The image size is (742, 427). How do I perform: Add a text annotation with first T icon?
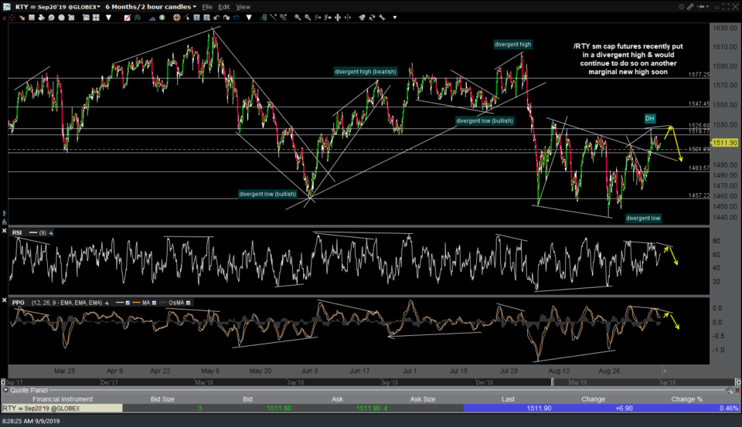pyautogui.click(x=197, y=18)
